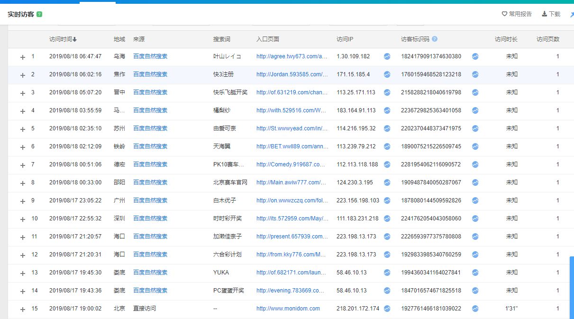This screenshot has width=574, height=319.
Task: Select 直接访问 source in row 15
Action: point(145,309)
